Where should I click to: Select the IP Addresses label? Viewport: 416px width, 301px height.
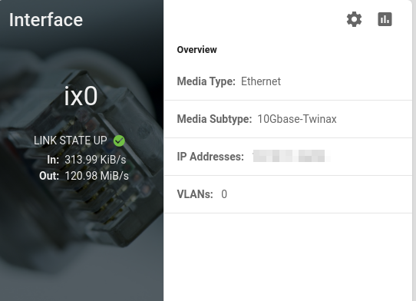tap(210, 157)
